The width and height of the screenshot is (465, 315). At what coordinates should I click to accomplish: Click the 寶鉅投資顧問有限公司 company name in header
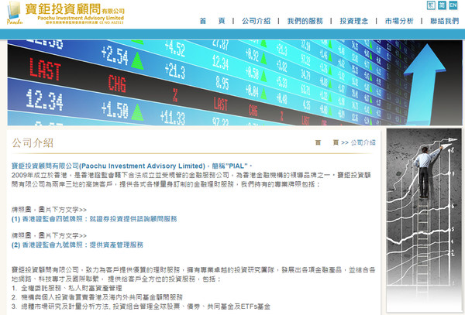74,9
